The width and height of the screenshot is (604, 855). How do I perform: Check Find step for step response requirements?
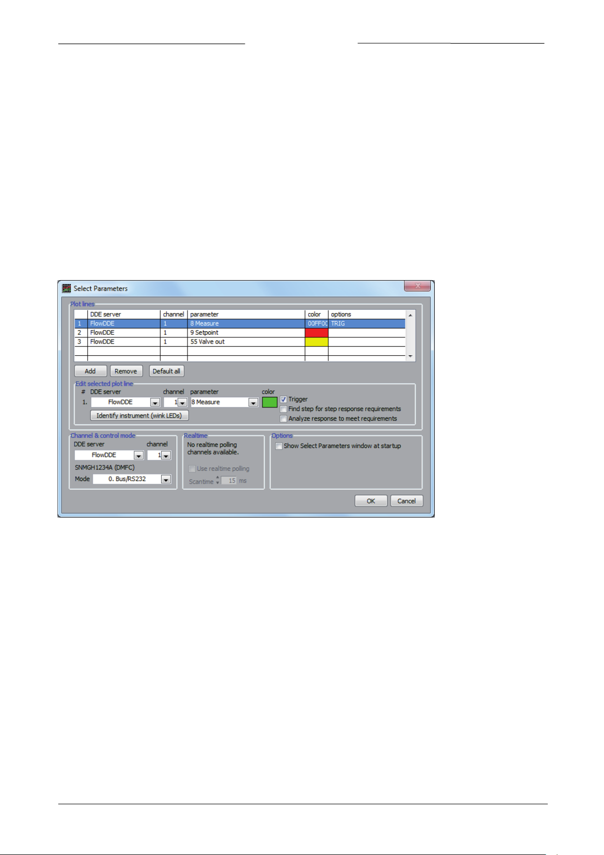[283, 409]
